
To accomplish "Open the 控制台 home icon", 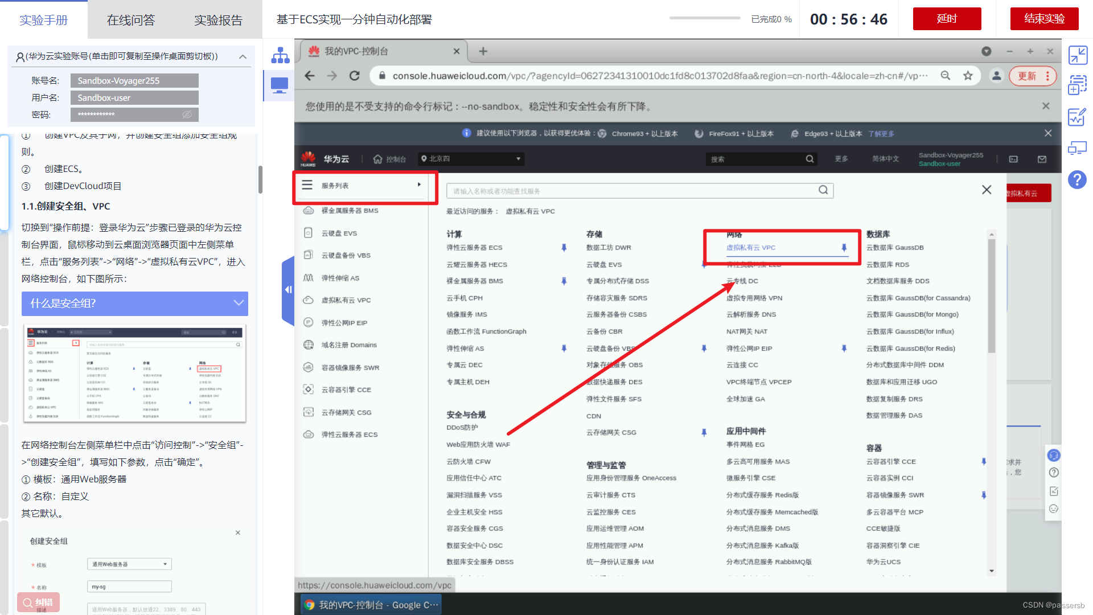I will click(x=377, y=159).
